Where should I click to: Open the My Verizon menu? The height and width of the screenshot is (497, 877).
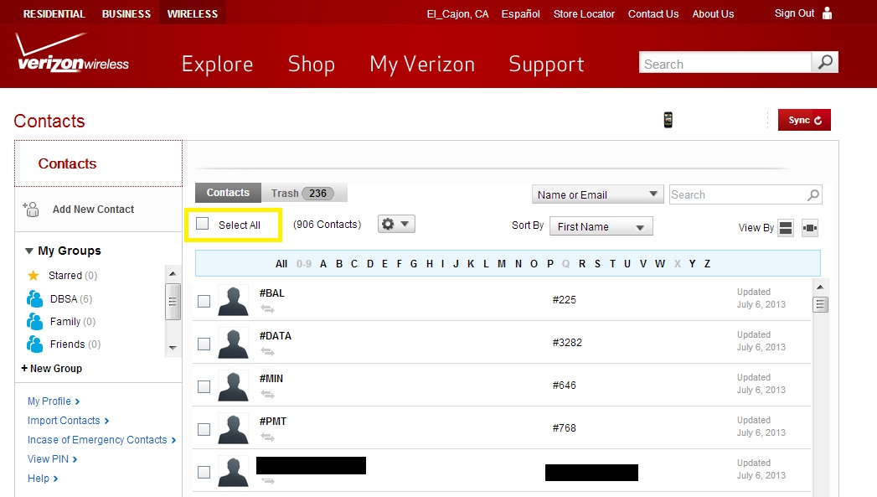point(421,65)
